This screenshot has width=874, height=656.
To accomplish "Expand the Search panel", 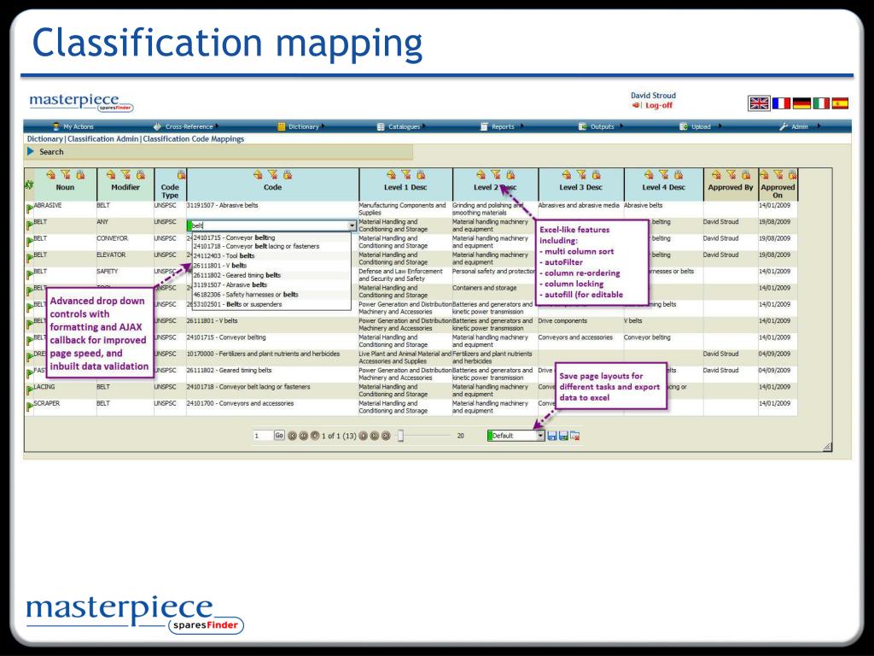I will pos(31,151).
